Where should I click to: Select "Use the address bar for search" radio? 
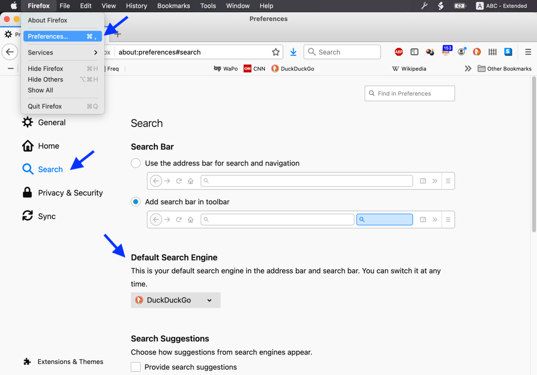click(x=136, y=163)
